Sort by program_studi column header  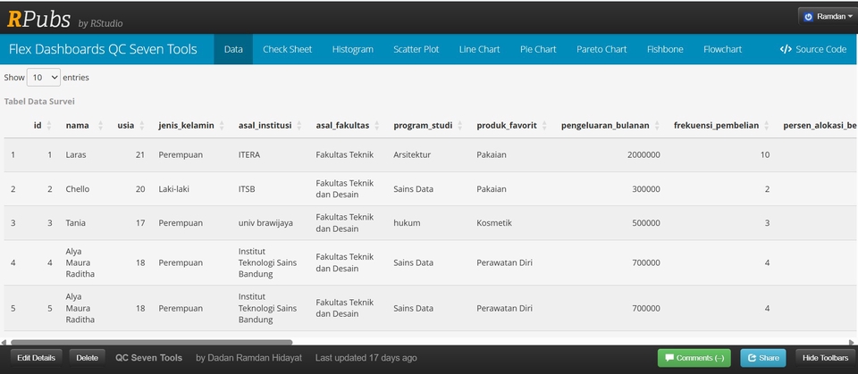[428, 125]
